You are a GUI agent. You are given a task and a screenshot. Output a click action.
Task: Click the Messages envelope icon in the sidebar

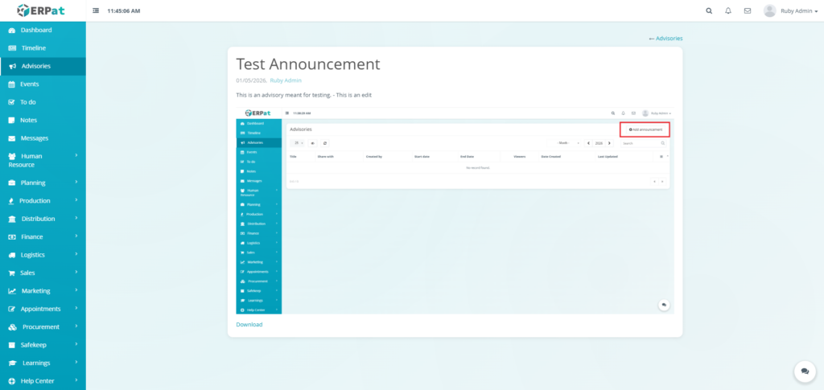pos(11,138)
